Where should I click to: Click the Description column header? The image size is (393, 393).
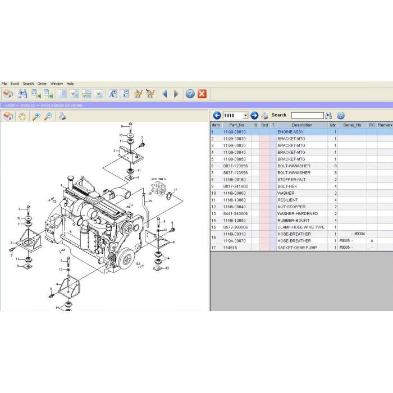pyautogui.click(x=302, y=125)
